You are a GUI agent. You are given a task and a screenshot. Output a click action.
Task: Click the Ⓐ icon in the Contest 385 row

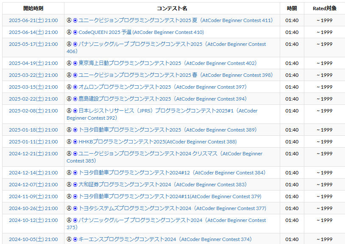[x=69, y=154]
